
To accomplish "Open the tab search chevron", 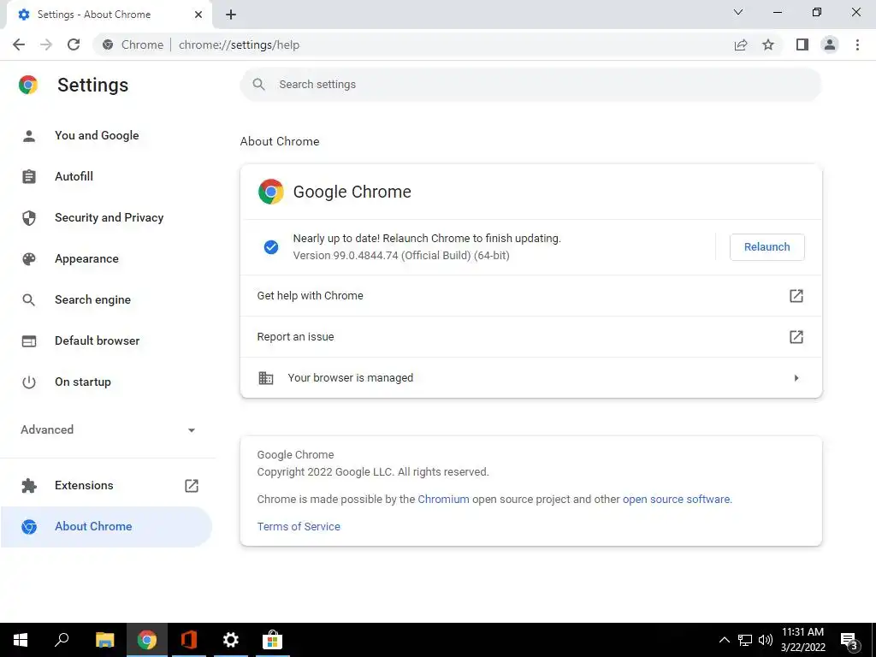I will tap(738, 12).
